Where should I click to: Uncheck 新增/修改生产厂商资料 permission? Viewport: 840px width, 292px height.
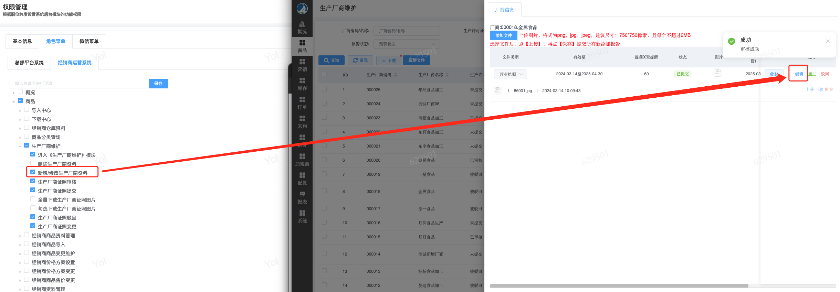coord(33,172)
